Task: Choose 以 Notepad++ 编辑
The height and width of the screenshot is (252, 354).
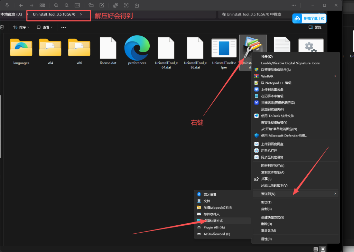Action: pos(296,83)
